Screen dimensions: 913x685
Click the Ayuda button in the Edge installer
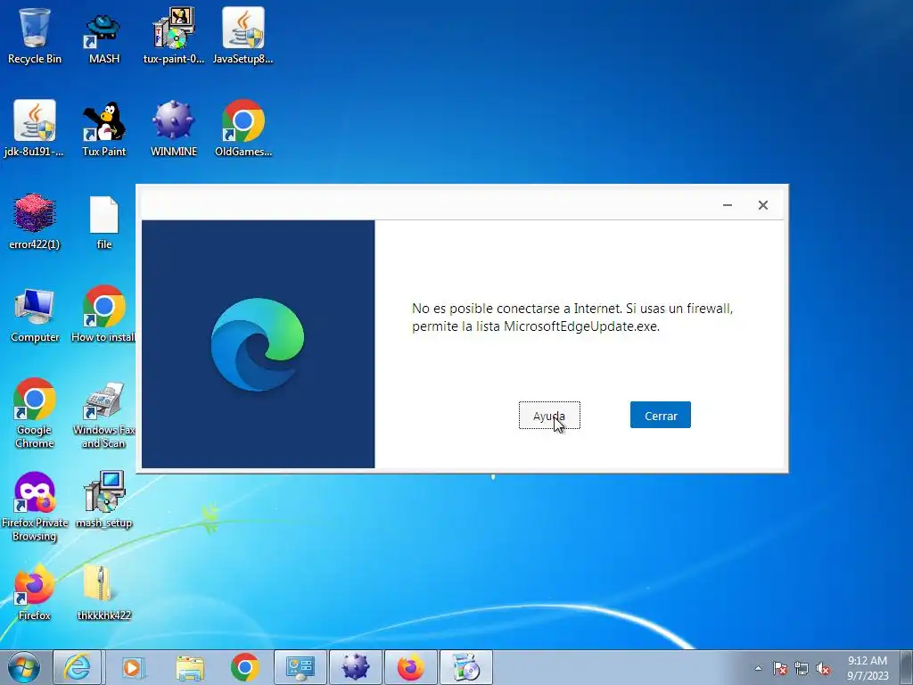[x=549, y=416]
